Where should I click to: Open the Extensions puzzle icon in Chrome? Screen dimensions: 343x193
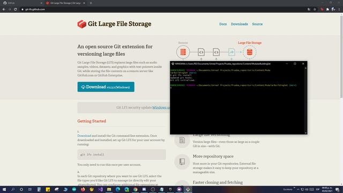[x=327, y=10]
